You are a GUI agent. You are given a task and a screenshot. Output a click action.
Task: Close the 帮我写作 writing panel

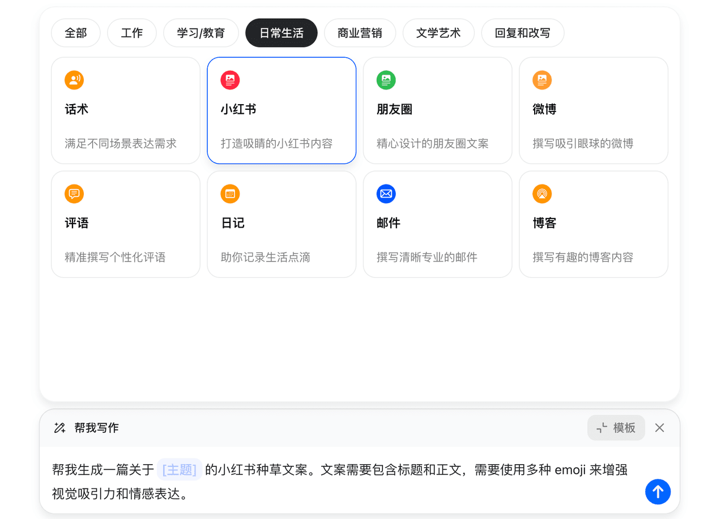[x=659, y=428]
